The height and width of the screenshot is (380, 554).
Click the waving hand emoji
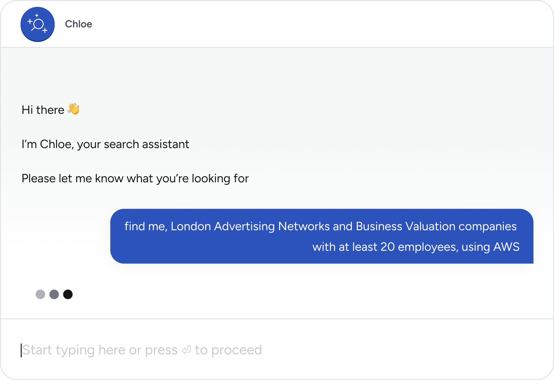point(74,109)
